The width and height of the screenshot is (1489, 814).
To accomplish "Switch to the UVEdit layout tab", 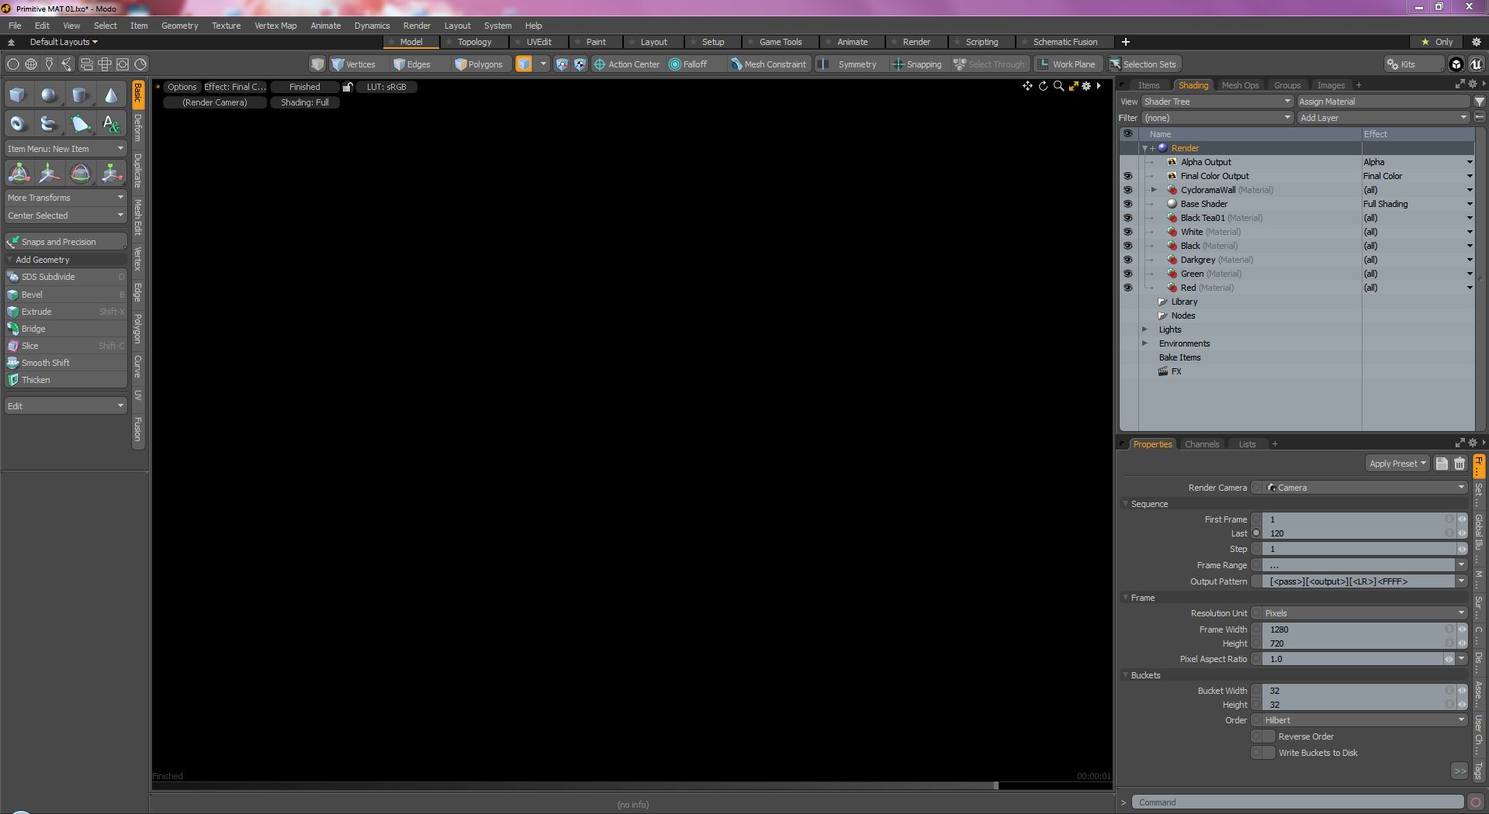I will point(538,42).
